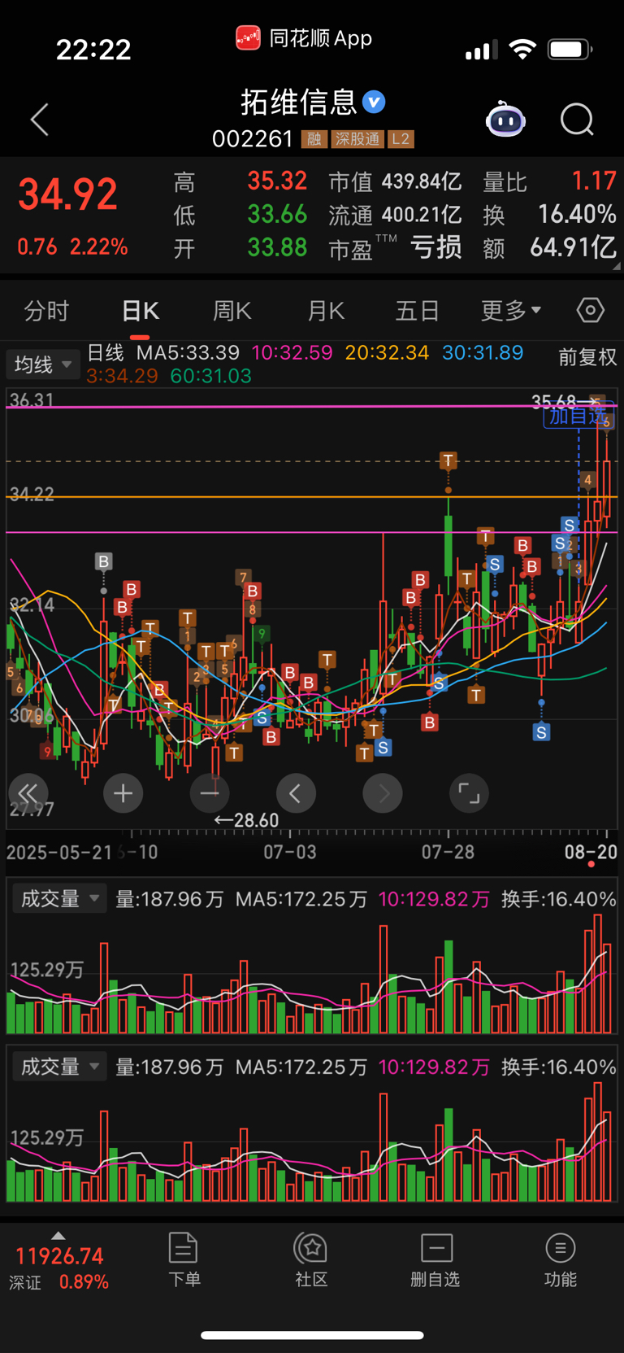
Task: Tap the L2 level tag
Action: click(401, 139)
